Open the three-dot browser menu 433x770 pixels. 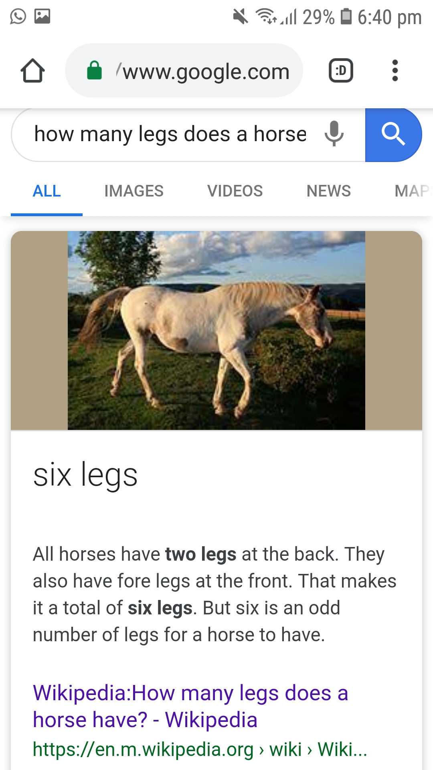pos(395,71)
